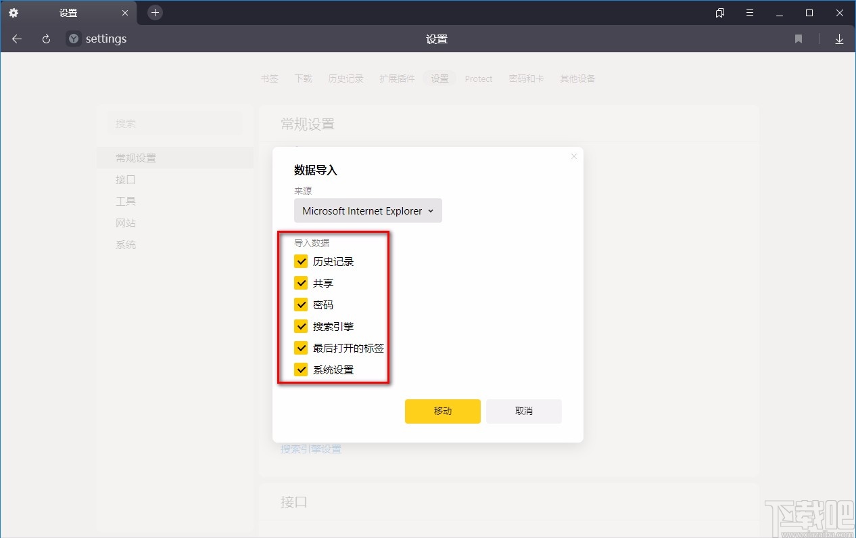Image resolution: width=856 pixels, height=538 pixels.
Task: Select 工具 in the settings sidebar
Action: click(x=126, y=201)
